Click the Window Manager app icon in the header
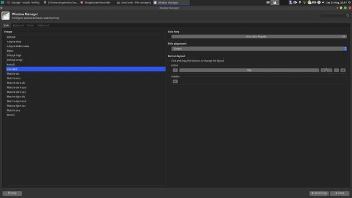352x198 pixels. [5, 16]
